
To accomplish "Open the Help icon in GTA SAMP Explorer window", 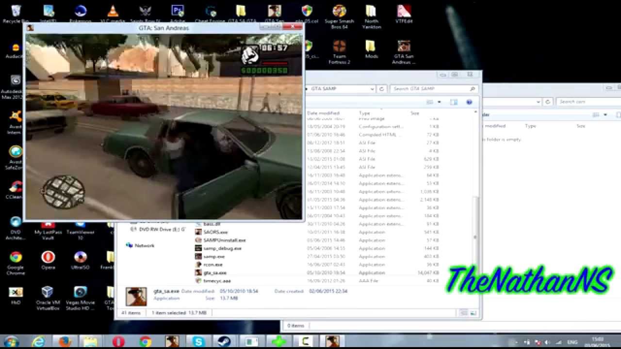I will (x=469, y=102).
